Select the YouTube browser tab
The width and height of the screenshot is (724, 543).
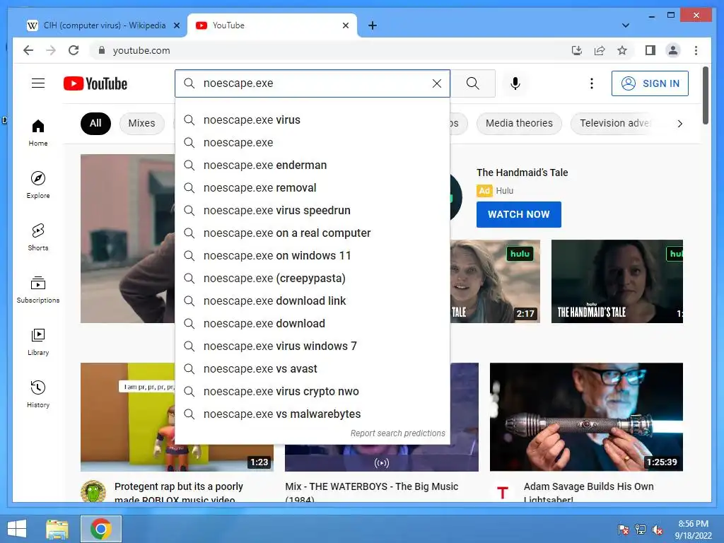coord(272,25)
